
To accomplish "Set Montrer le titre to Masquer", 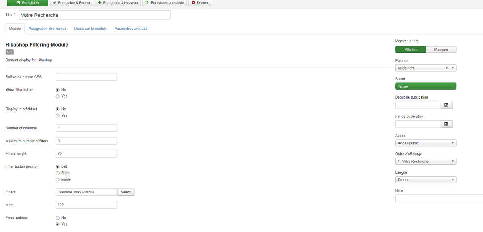I will (441, 49).
